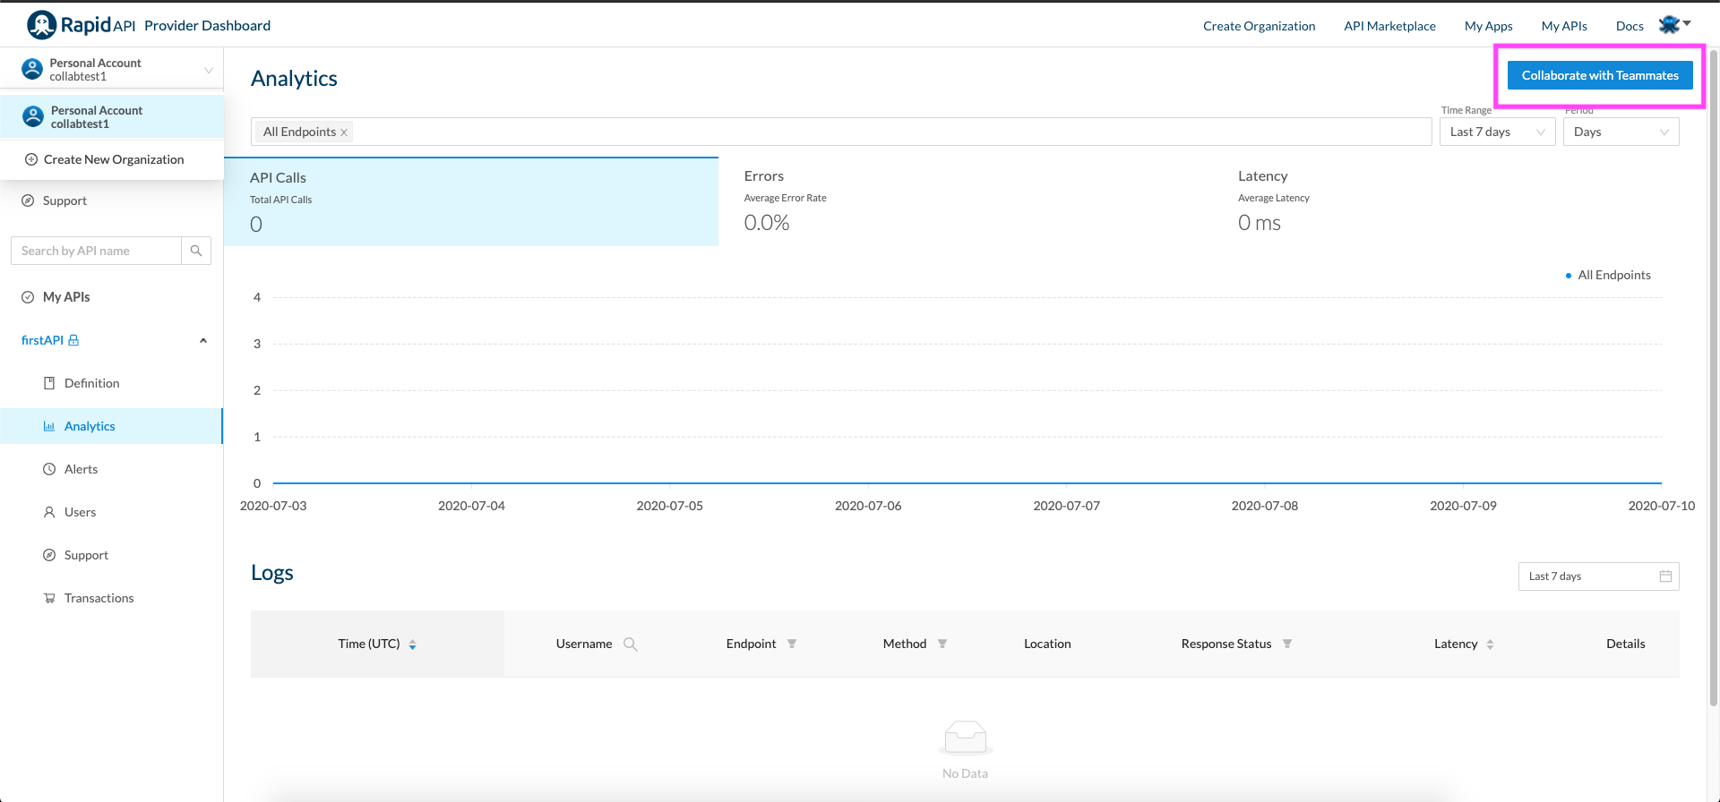Screen dimensions: 1720x802
Task: Click the Definition book icon
Action: (x=49, y=383)
